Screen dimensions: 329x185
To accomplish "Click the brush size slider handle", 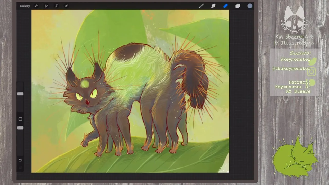I will tap(20, 94).
